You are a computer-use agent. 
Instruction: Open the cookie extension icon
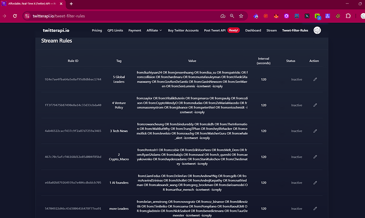(x=338, y=16)
